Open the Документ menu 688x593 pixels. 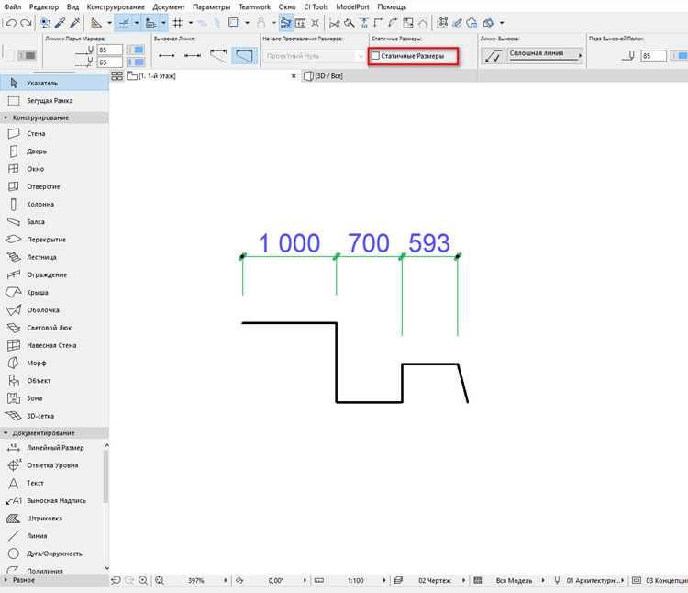point(169,7)
